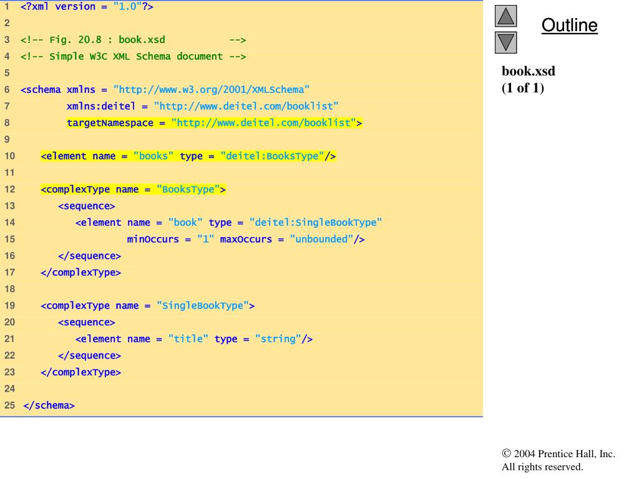This screenshot has width=639, height=479.
Task: Select the book.xsd filename label
Action: (x=528, y=71)
